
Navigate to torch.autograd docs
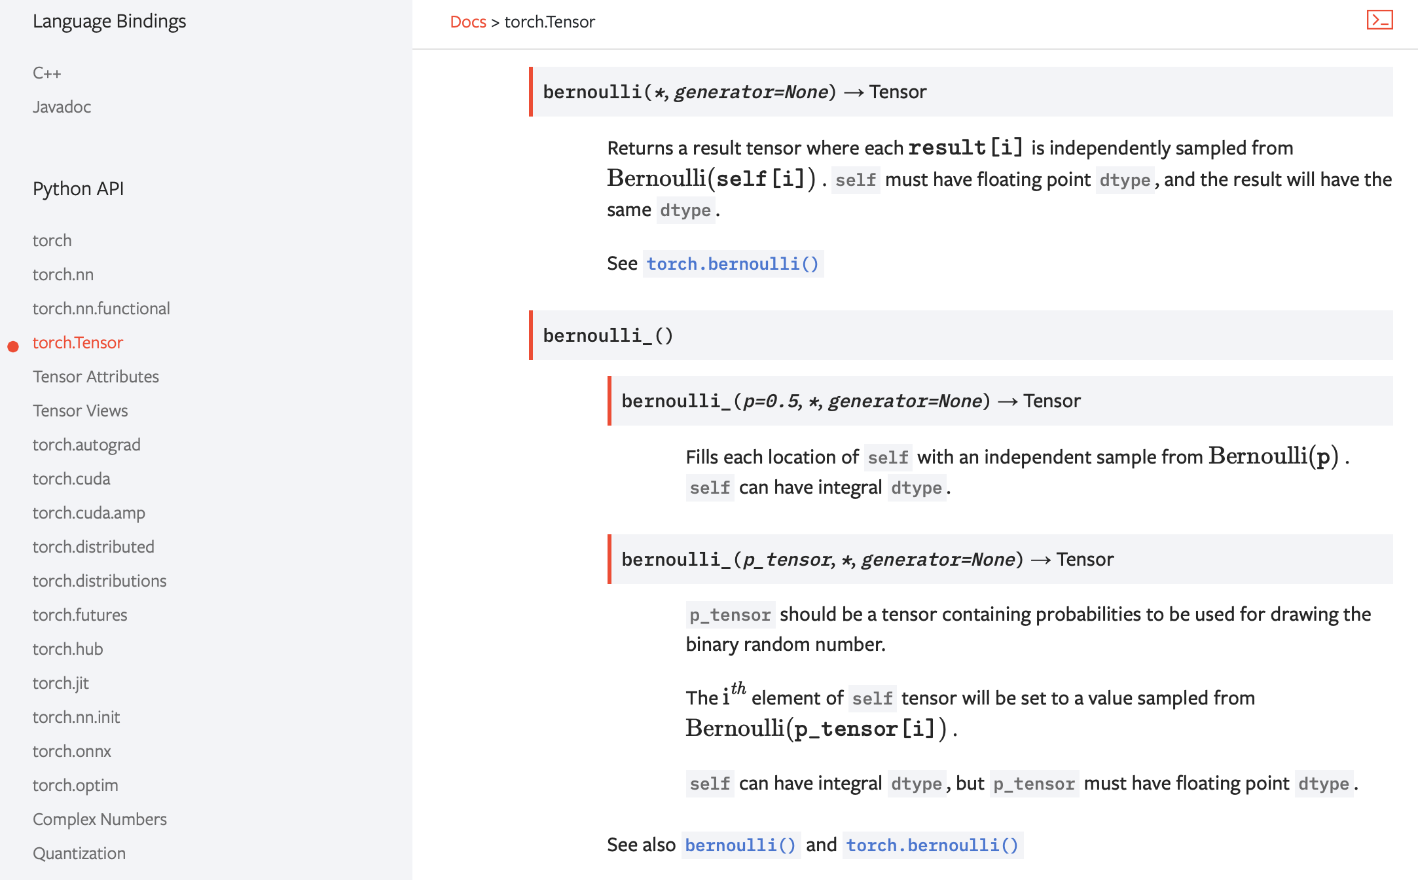point(86,445)
